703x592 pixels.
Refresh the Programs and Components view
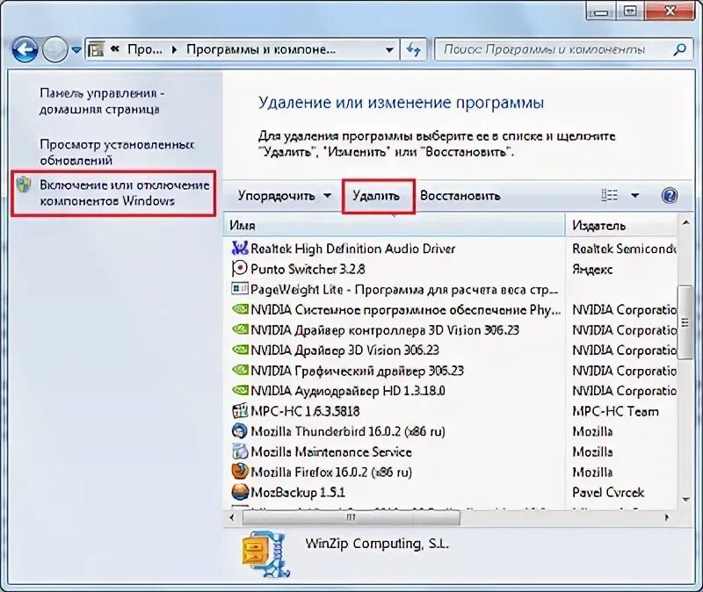pyautogui.click(x=413, y=50)
